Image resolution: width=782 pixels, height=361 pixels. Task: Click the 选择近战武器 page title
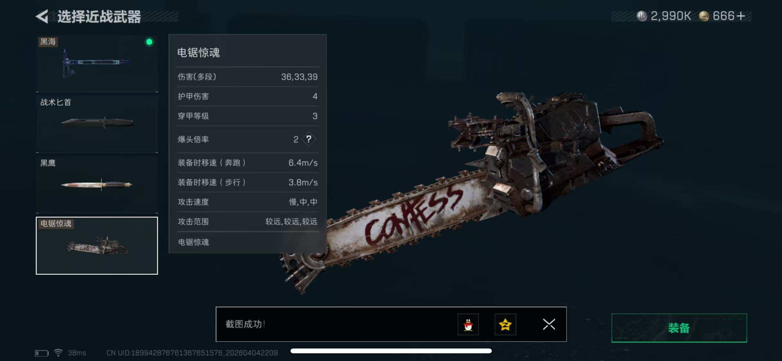99,17
